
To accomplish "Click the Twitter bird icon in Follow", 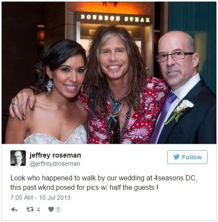I will click(x=176, y=157).
